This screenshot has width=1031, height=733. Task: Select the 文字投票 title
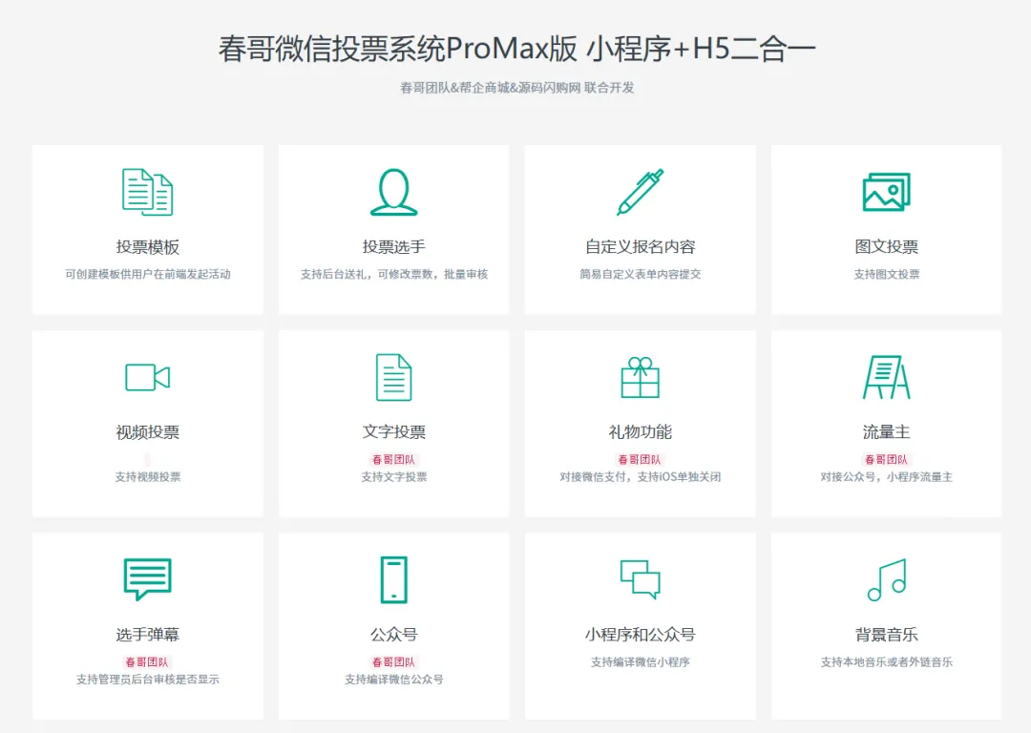coord(394,432)
